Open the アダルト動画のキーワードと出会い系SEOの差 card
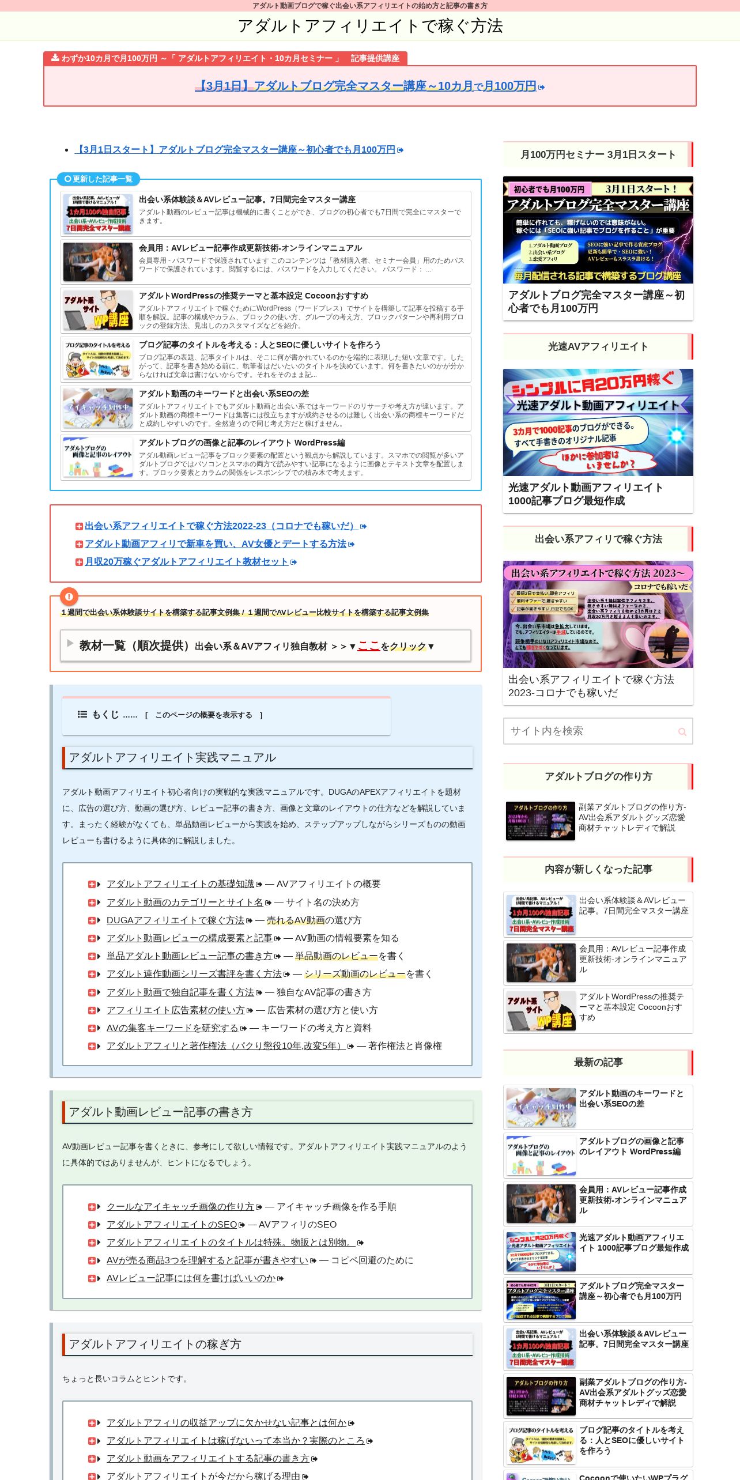Viewport: 740px width, 1480px height. point(266,408)
